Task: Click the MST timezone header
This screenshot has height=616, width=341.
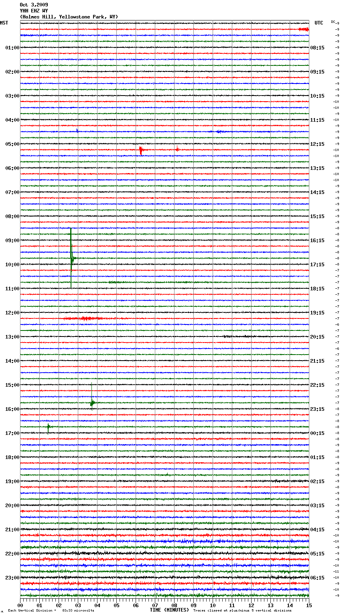Action: [x=4, y=23]
